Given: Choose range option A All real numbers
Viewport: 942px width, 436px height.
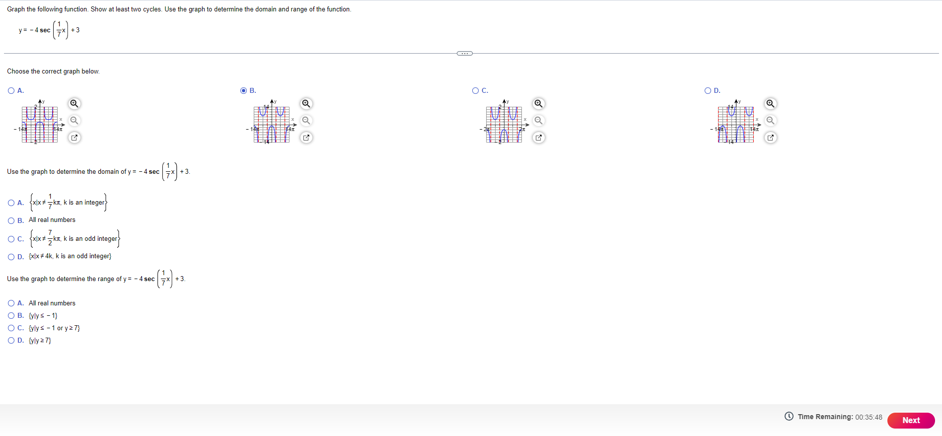Looking at the screenshot, I should point(11,303).
